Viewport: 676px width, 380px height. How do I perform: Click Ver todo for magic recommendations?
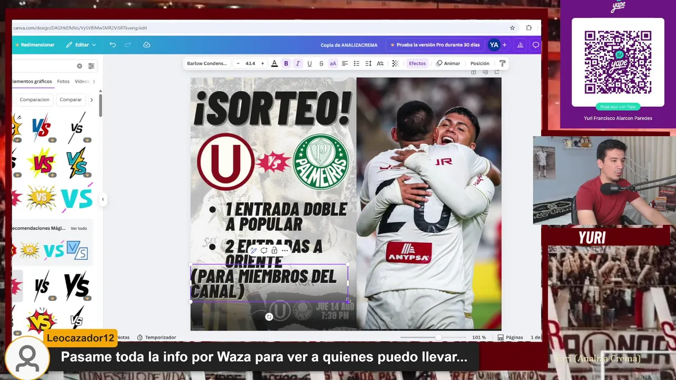coord(79,229)
